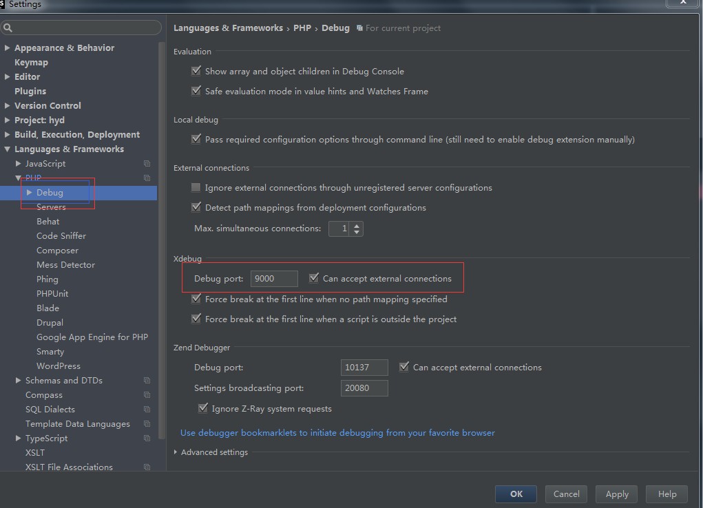Increase max simultaneous connections with stepper

[x=356, y=225]
